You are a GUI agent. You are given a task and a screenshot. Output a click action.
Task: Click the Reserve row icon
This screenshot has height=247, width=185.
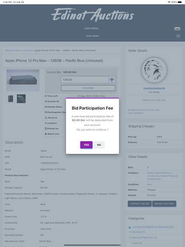point(46,118)
